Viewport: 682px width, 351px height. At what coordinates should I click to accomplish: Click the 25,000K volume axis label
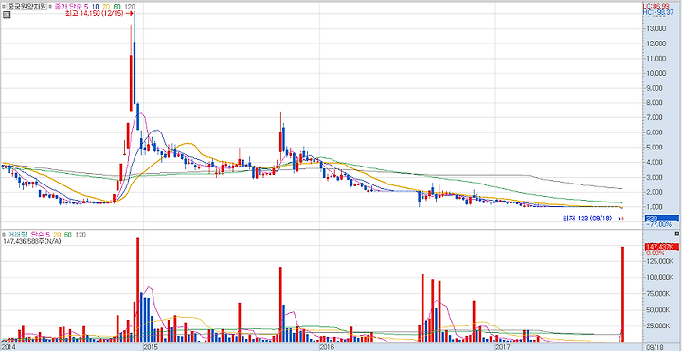pyautogui.click(x=659, y=326)
